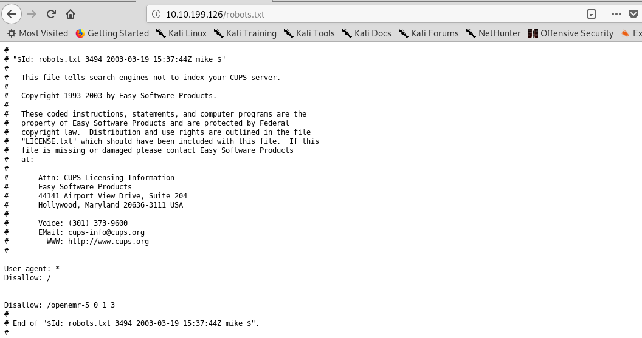The width and height of the screenshot is (642, 338).
Task: Open the Kali Linux bookmark
Action: 181,33
